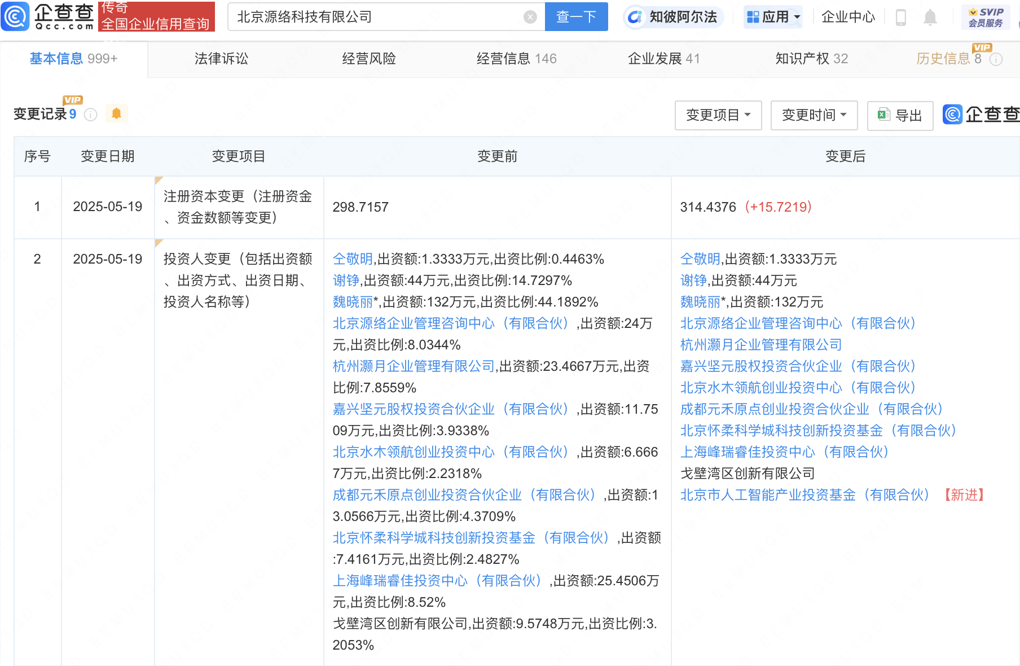Open 成都元禾原点创业投资 link in 变更后
This screenshot has width=1020, height=666.
814,409
